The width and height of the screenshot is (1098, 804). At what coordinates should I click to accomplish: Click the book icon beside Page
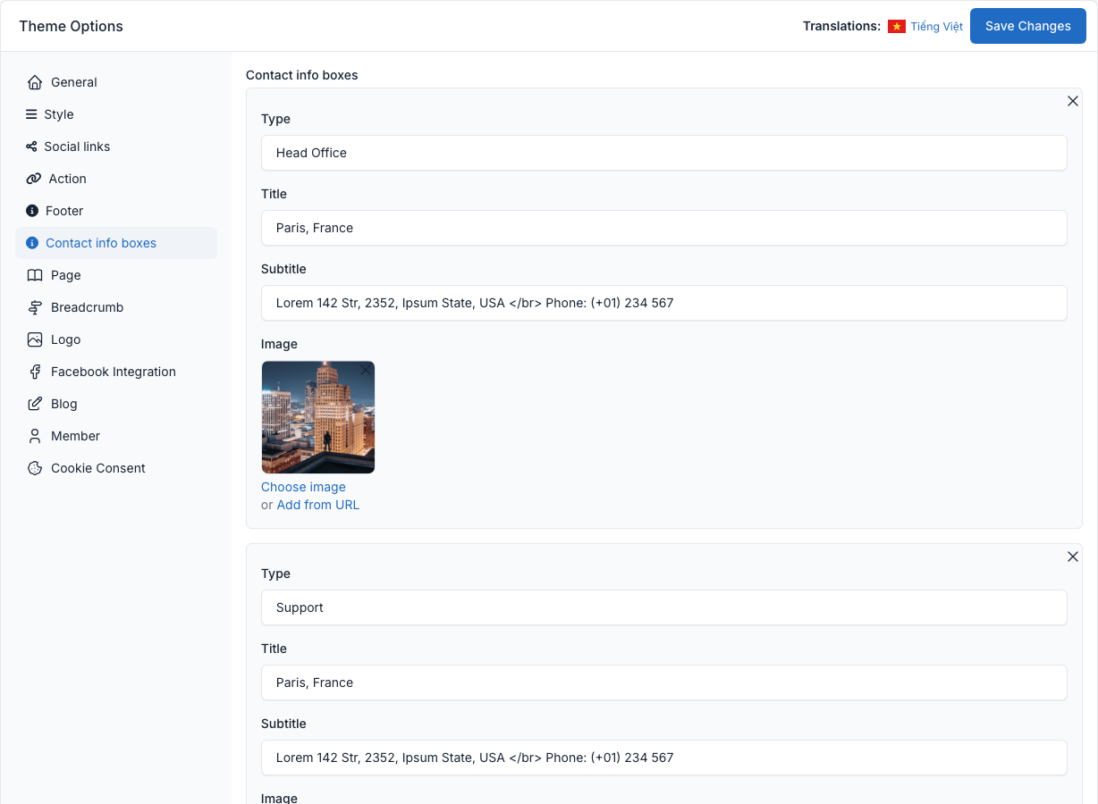(x=35, y=275)
